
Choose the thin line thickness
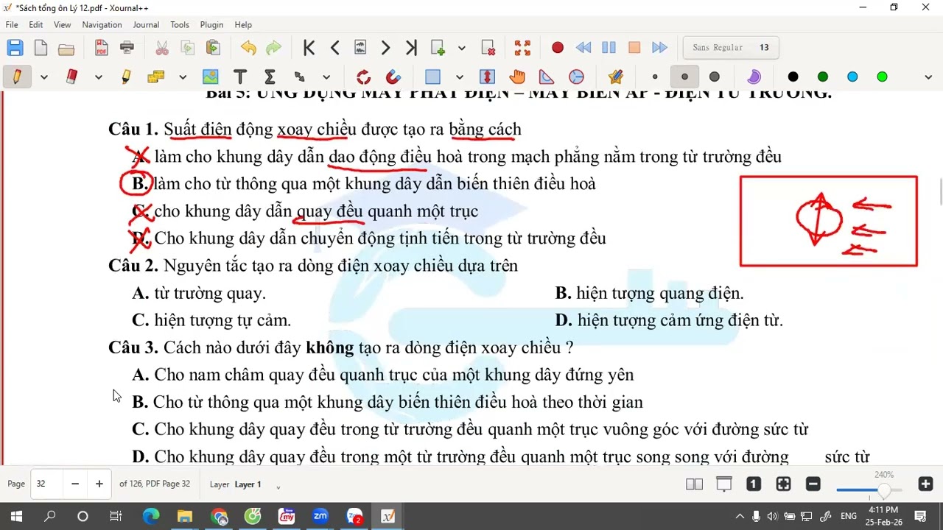[655, 77]
